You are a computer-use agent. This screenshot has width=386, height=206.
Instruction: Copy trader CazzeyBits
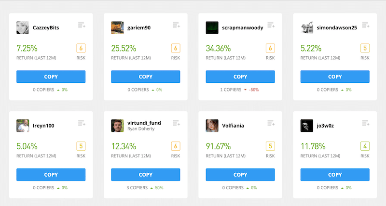(51, 77)
